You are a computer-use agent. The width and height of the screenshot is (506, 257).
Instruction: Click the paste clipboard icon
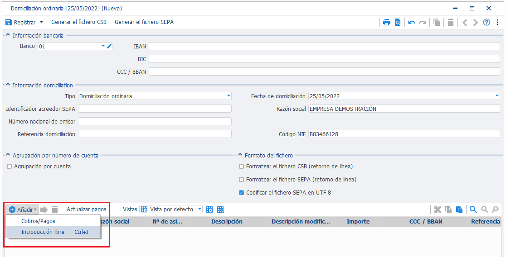(x=459, y=209)
